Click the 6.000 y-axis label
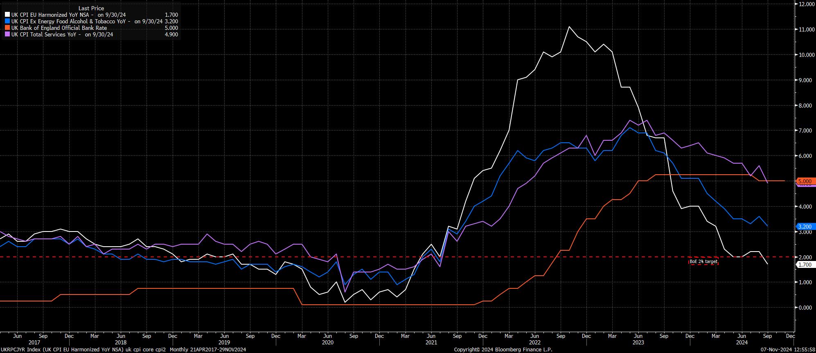 [806, 156]
